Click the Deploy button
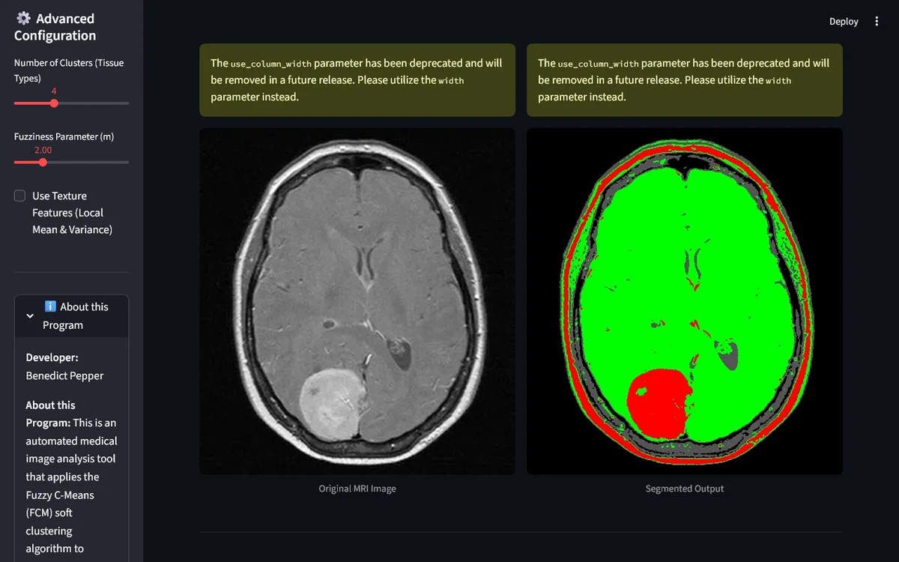Viewport: 899px width, 562px height. tap(844, 22)
